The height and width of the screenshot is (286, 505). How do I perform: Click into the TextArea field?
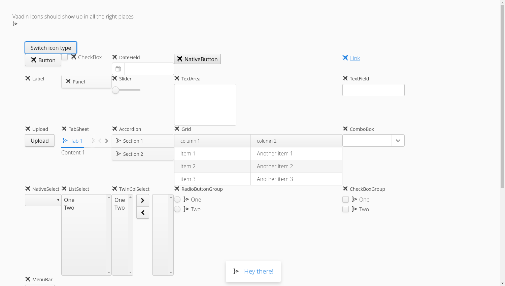pyautogui.click(x=205, y=105)
